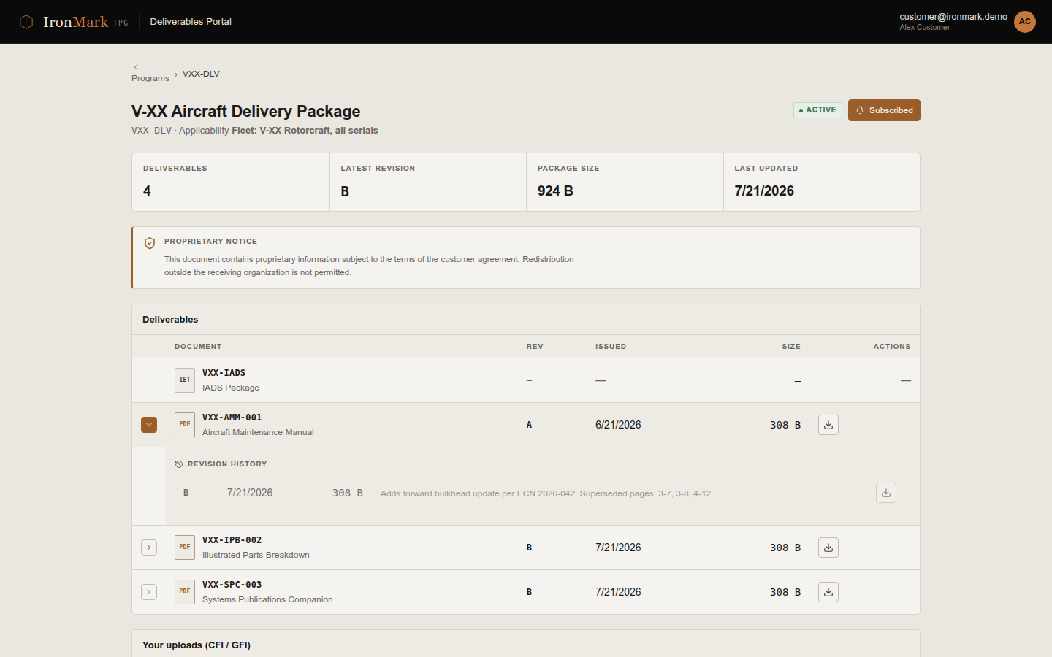Click the Size column header
Screen dimensions: 1052x657
(791, 347)
